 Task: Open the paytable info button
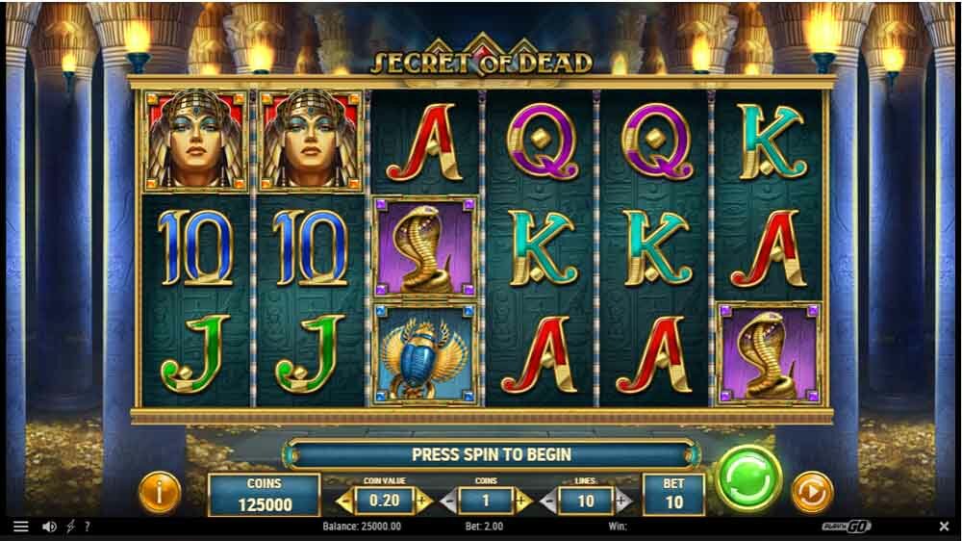pyautogui.click(x=160, y=492)
